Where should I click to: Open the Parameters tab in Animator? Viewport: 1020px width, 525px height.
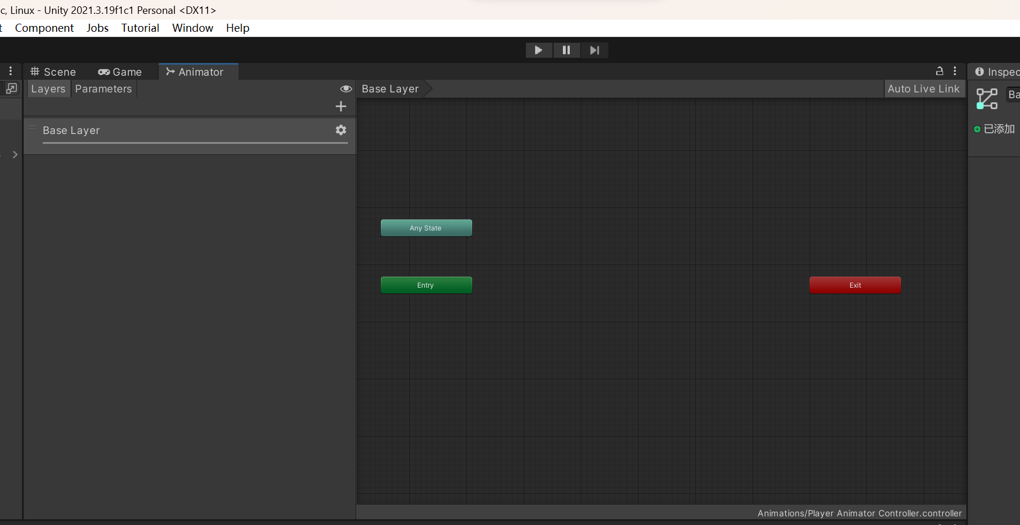pyautogui.click(x=103, y=89)
